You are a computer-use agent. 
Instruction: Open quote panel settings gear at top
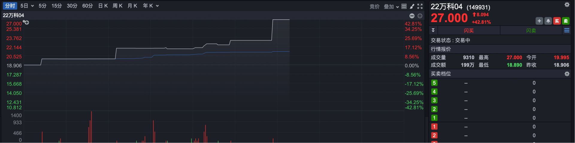point(567,5)
